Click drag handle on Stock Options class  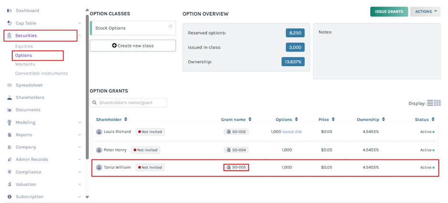pyautogui.click(x=170, y=27)
